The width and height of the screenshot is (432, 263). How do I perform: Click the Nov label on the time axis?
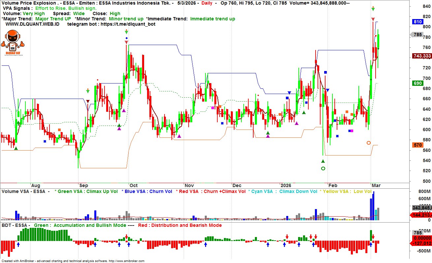click(x=189, y=185)
